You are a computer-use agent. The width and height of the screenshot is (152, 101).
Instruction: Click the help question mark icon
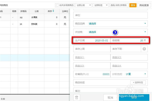click(x=144, y=49)
